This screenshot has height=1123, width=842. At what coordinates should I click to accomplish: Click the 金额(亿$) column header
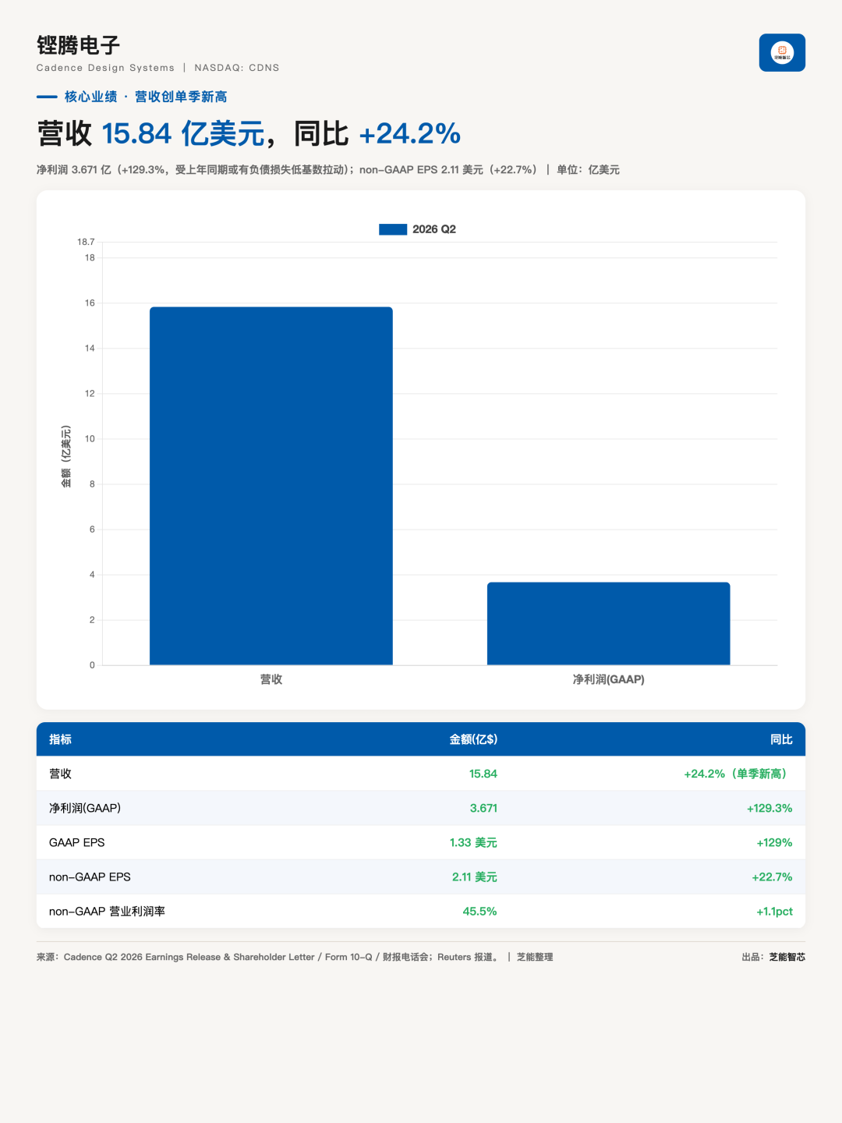coord(473,739)
